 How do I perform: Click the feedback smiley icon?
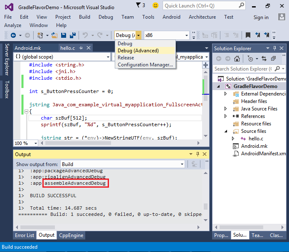click(156, 5)
